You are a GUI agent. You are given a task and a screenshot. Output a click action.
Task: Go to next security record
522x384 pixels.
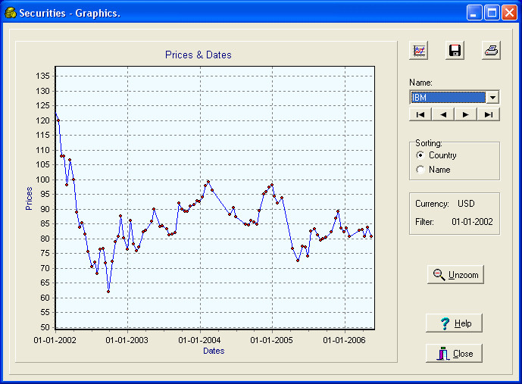pyautogui.click(x=466, y=114)
